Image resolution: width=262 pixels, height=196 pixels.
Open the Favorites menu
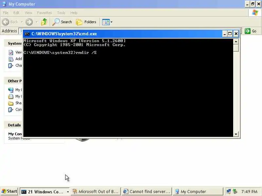point(45,13)
